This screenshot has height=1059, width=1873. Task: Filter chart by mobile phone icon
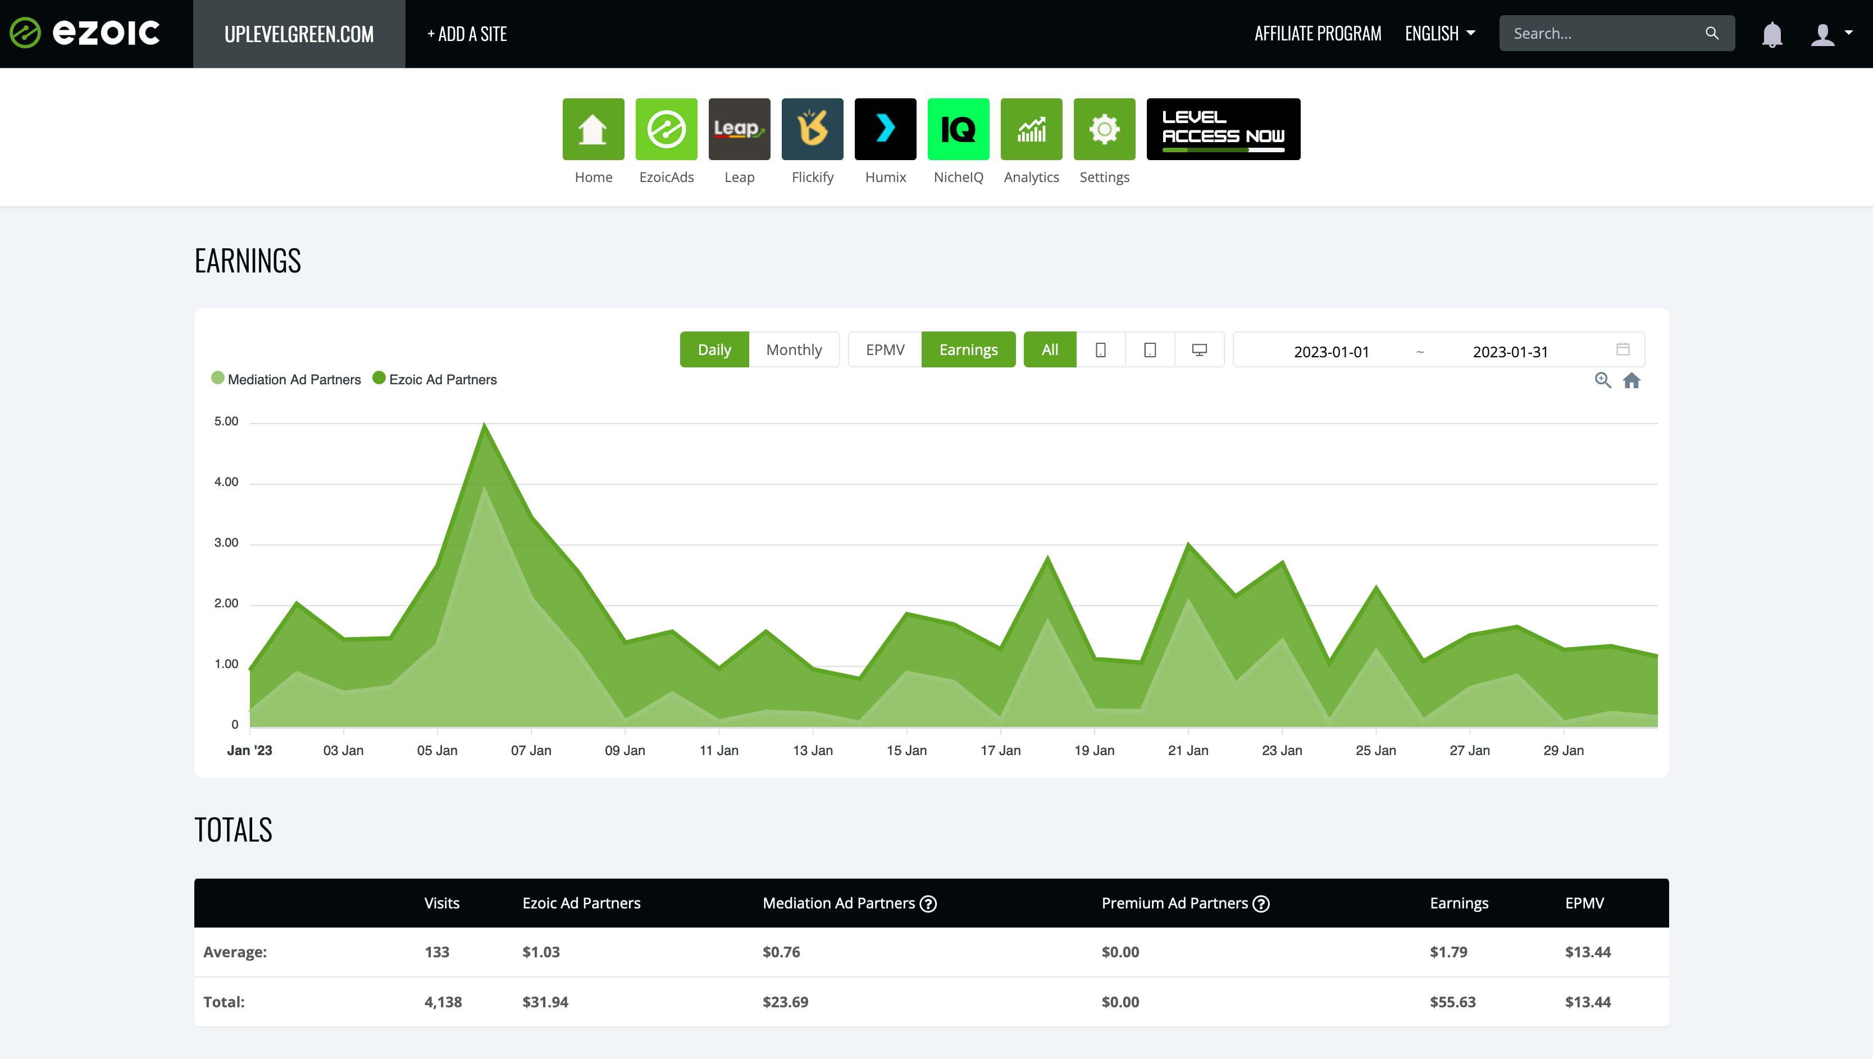(1101, 350)
